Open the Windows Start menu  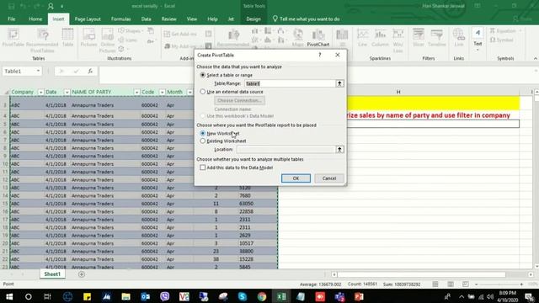9,296
